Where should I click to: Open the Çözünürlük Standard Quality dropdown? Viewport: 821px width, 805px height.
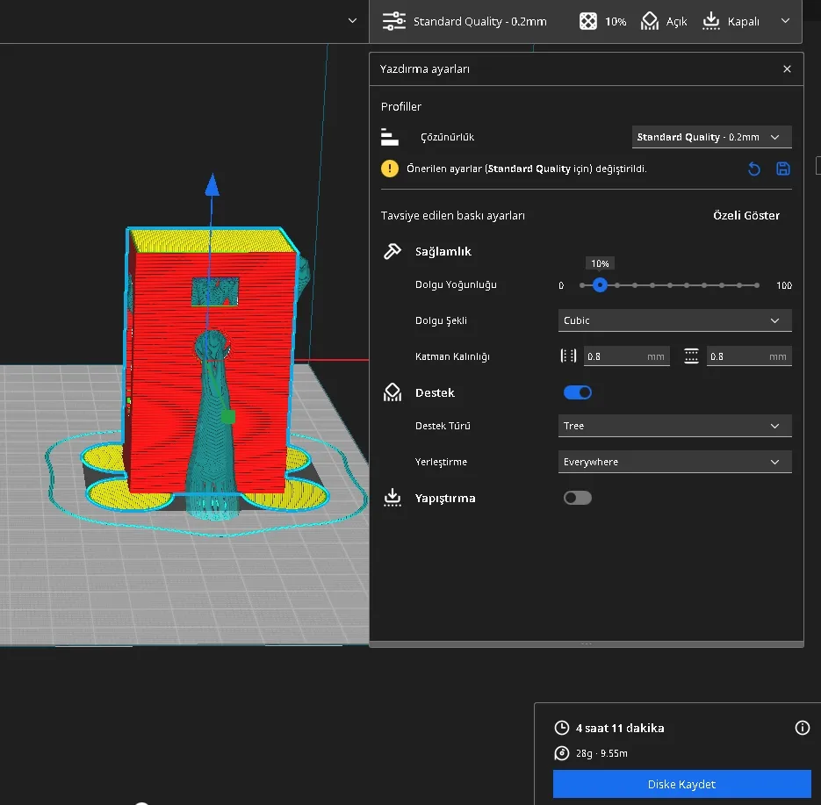click(x=711, y=137)
